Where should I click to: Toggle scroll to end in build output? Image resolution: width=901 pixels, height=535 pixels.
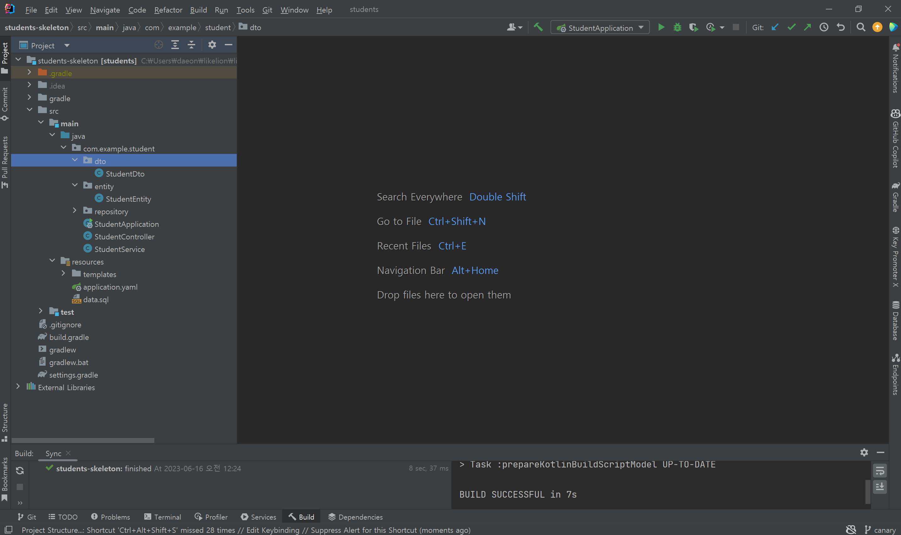pos(880,487)
